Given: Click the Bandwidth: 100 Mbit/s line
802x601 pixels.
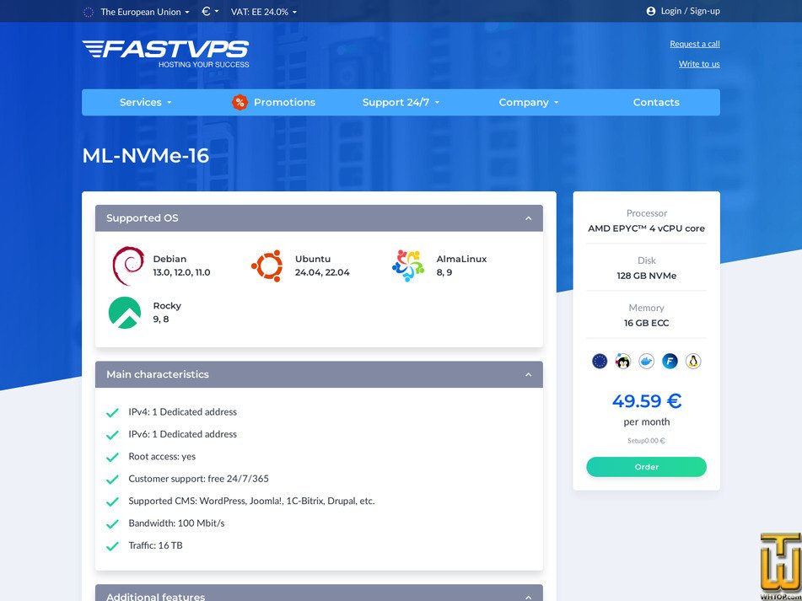Looking at the screenshot, I should tap(176, 523).
